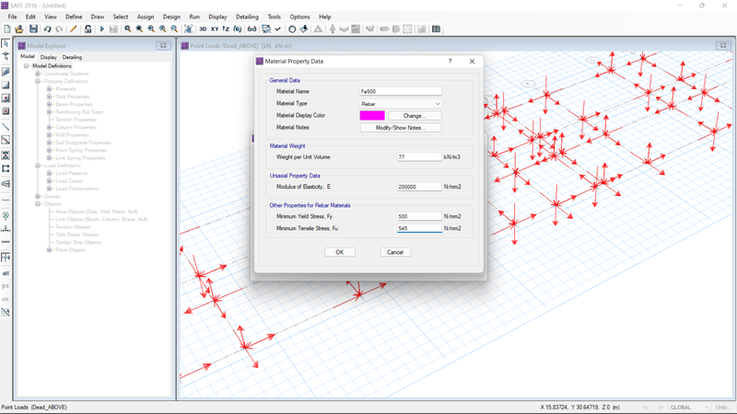Click the dialog help question mark button
Viewport: 737px width, 414px height.
pyautogui.click(x=450, y=61)
